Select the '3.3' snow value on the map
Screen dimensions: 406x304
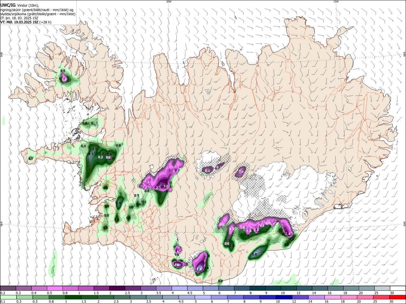(x=158, y=187)
